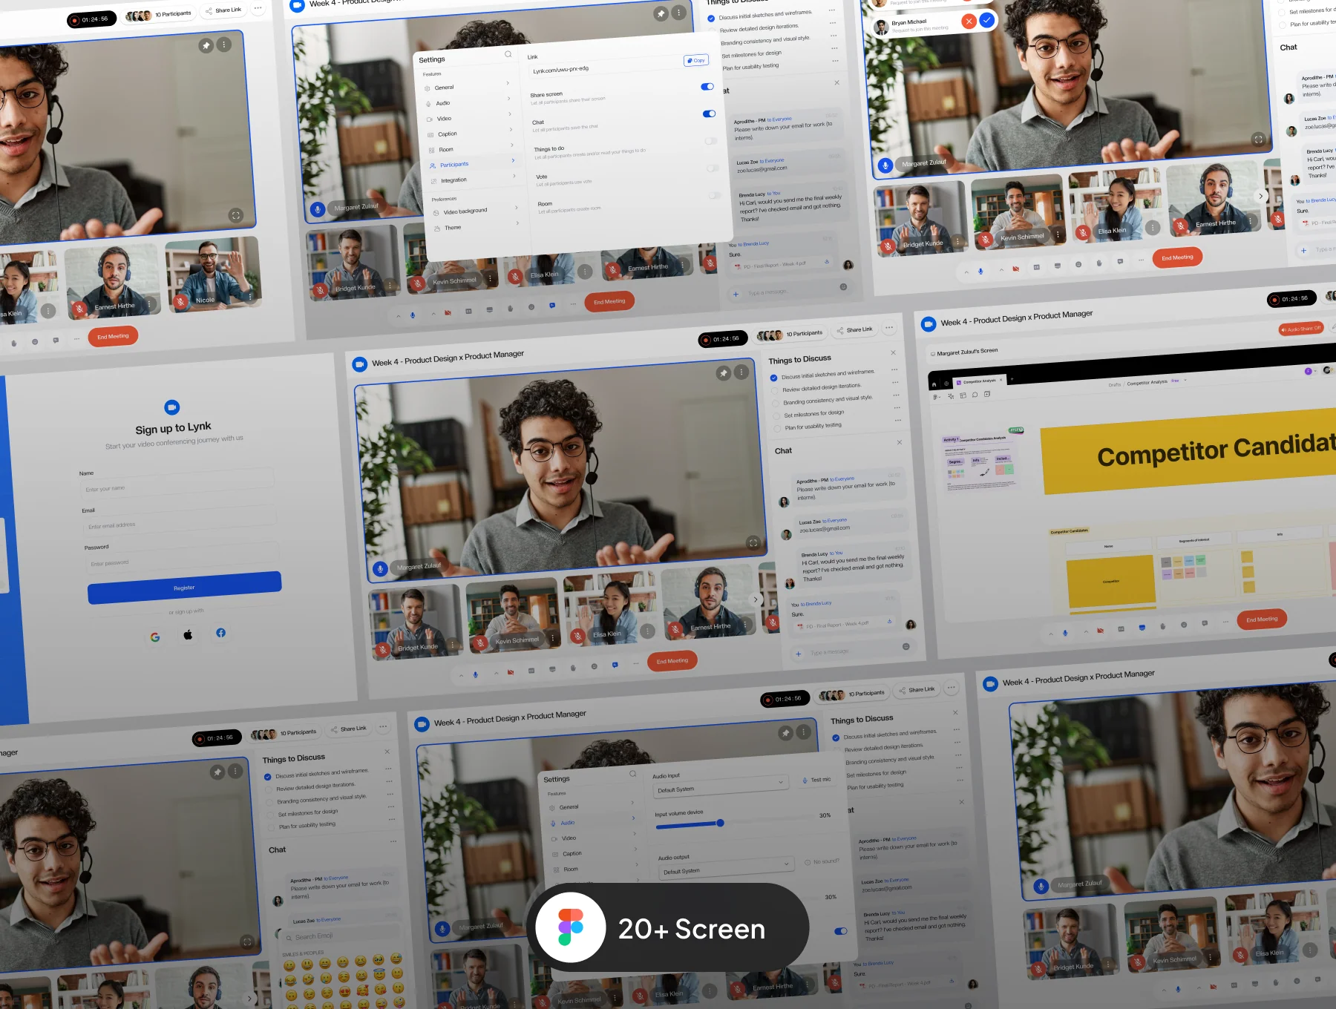Check Review detailed design iterations in the center screen
This screenshot has height=1009, width=1336.
[x=776, y=391]
